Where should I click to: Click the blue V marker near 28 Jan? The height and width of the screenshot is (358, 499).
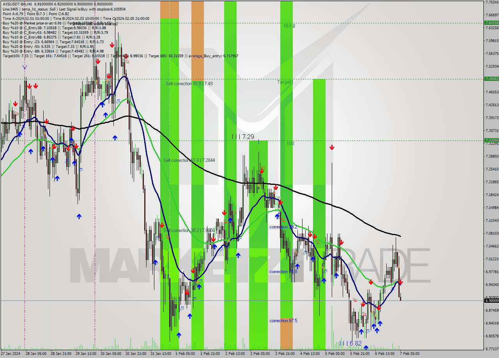25,67
